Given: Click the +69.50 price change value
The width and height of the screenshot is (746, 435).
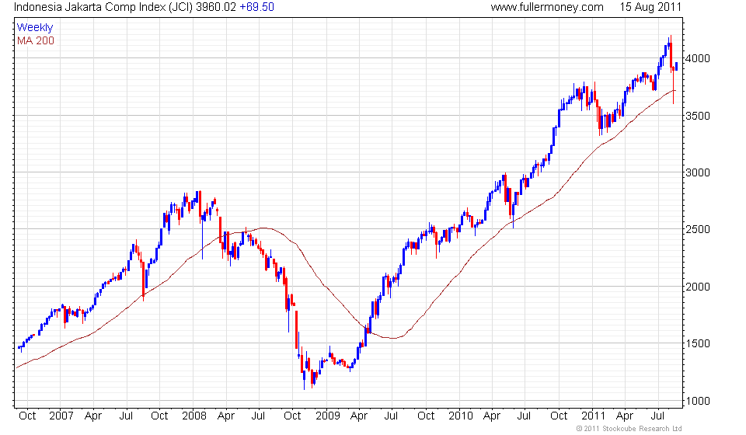Looking at the screenshot, I should coord(256,7).
